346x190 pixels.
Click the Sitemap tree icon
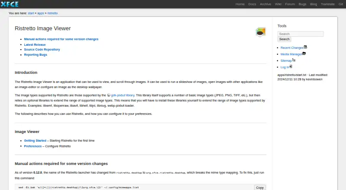[294, 60]
